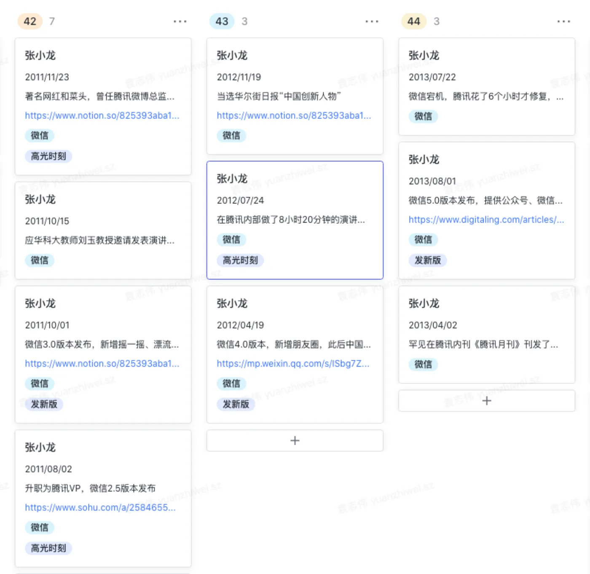
Task: Click the 张小龙 title on the 2011/08/02 card
Action: coord(40,448)
